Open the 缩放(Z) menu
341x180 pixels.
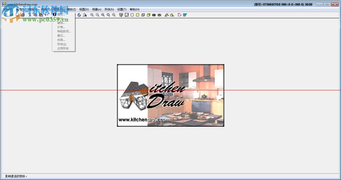coord(71,9)
